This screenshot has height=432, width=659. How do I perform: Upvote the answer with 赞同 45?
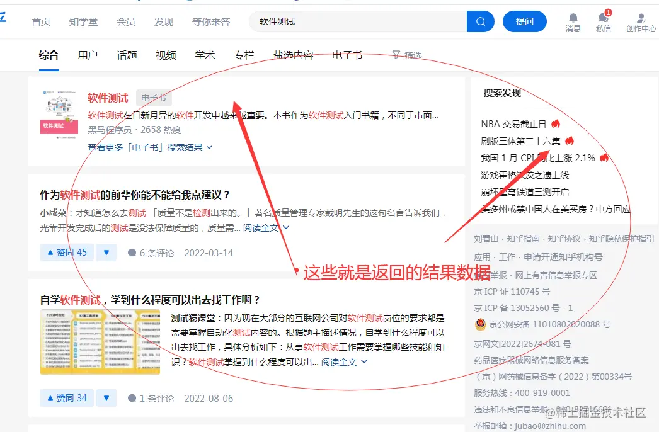click(x=67, y=253)
